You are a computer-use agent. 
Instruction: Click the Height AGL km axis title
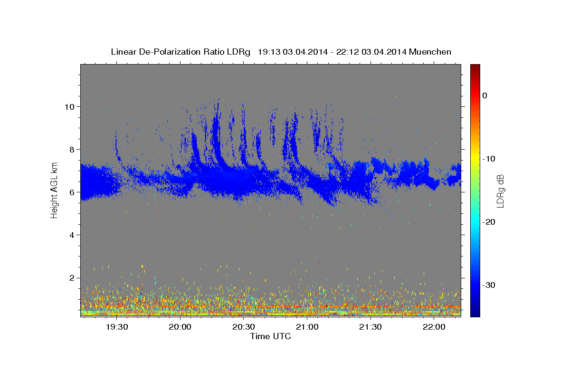tap(54, 191)
